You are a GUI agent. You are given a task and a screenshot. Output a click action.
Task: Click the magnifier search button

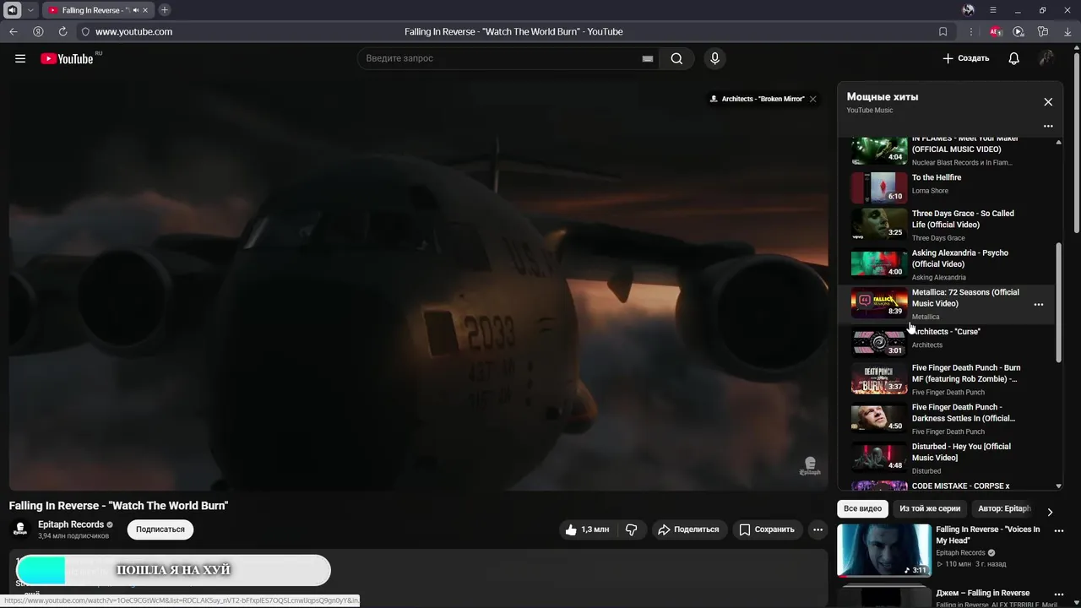(x=676, y=58)
